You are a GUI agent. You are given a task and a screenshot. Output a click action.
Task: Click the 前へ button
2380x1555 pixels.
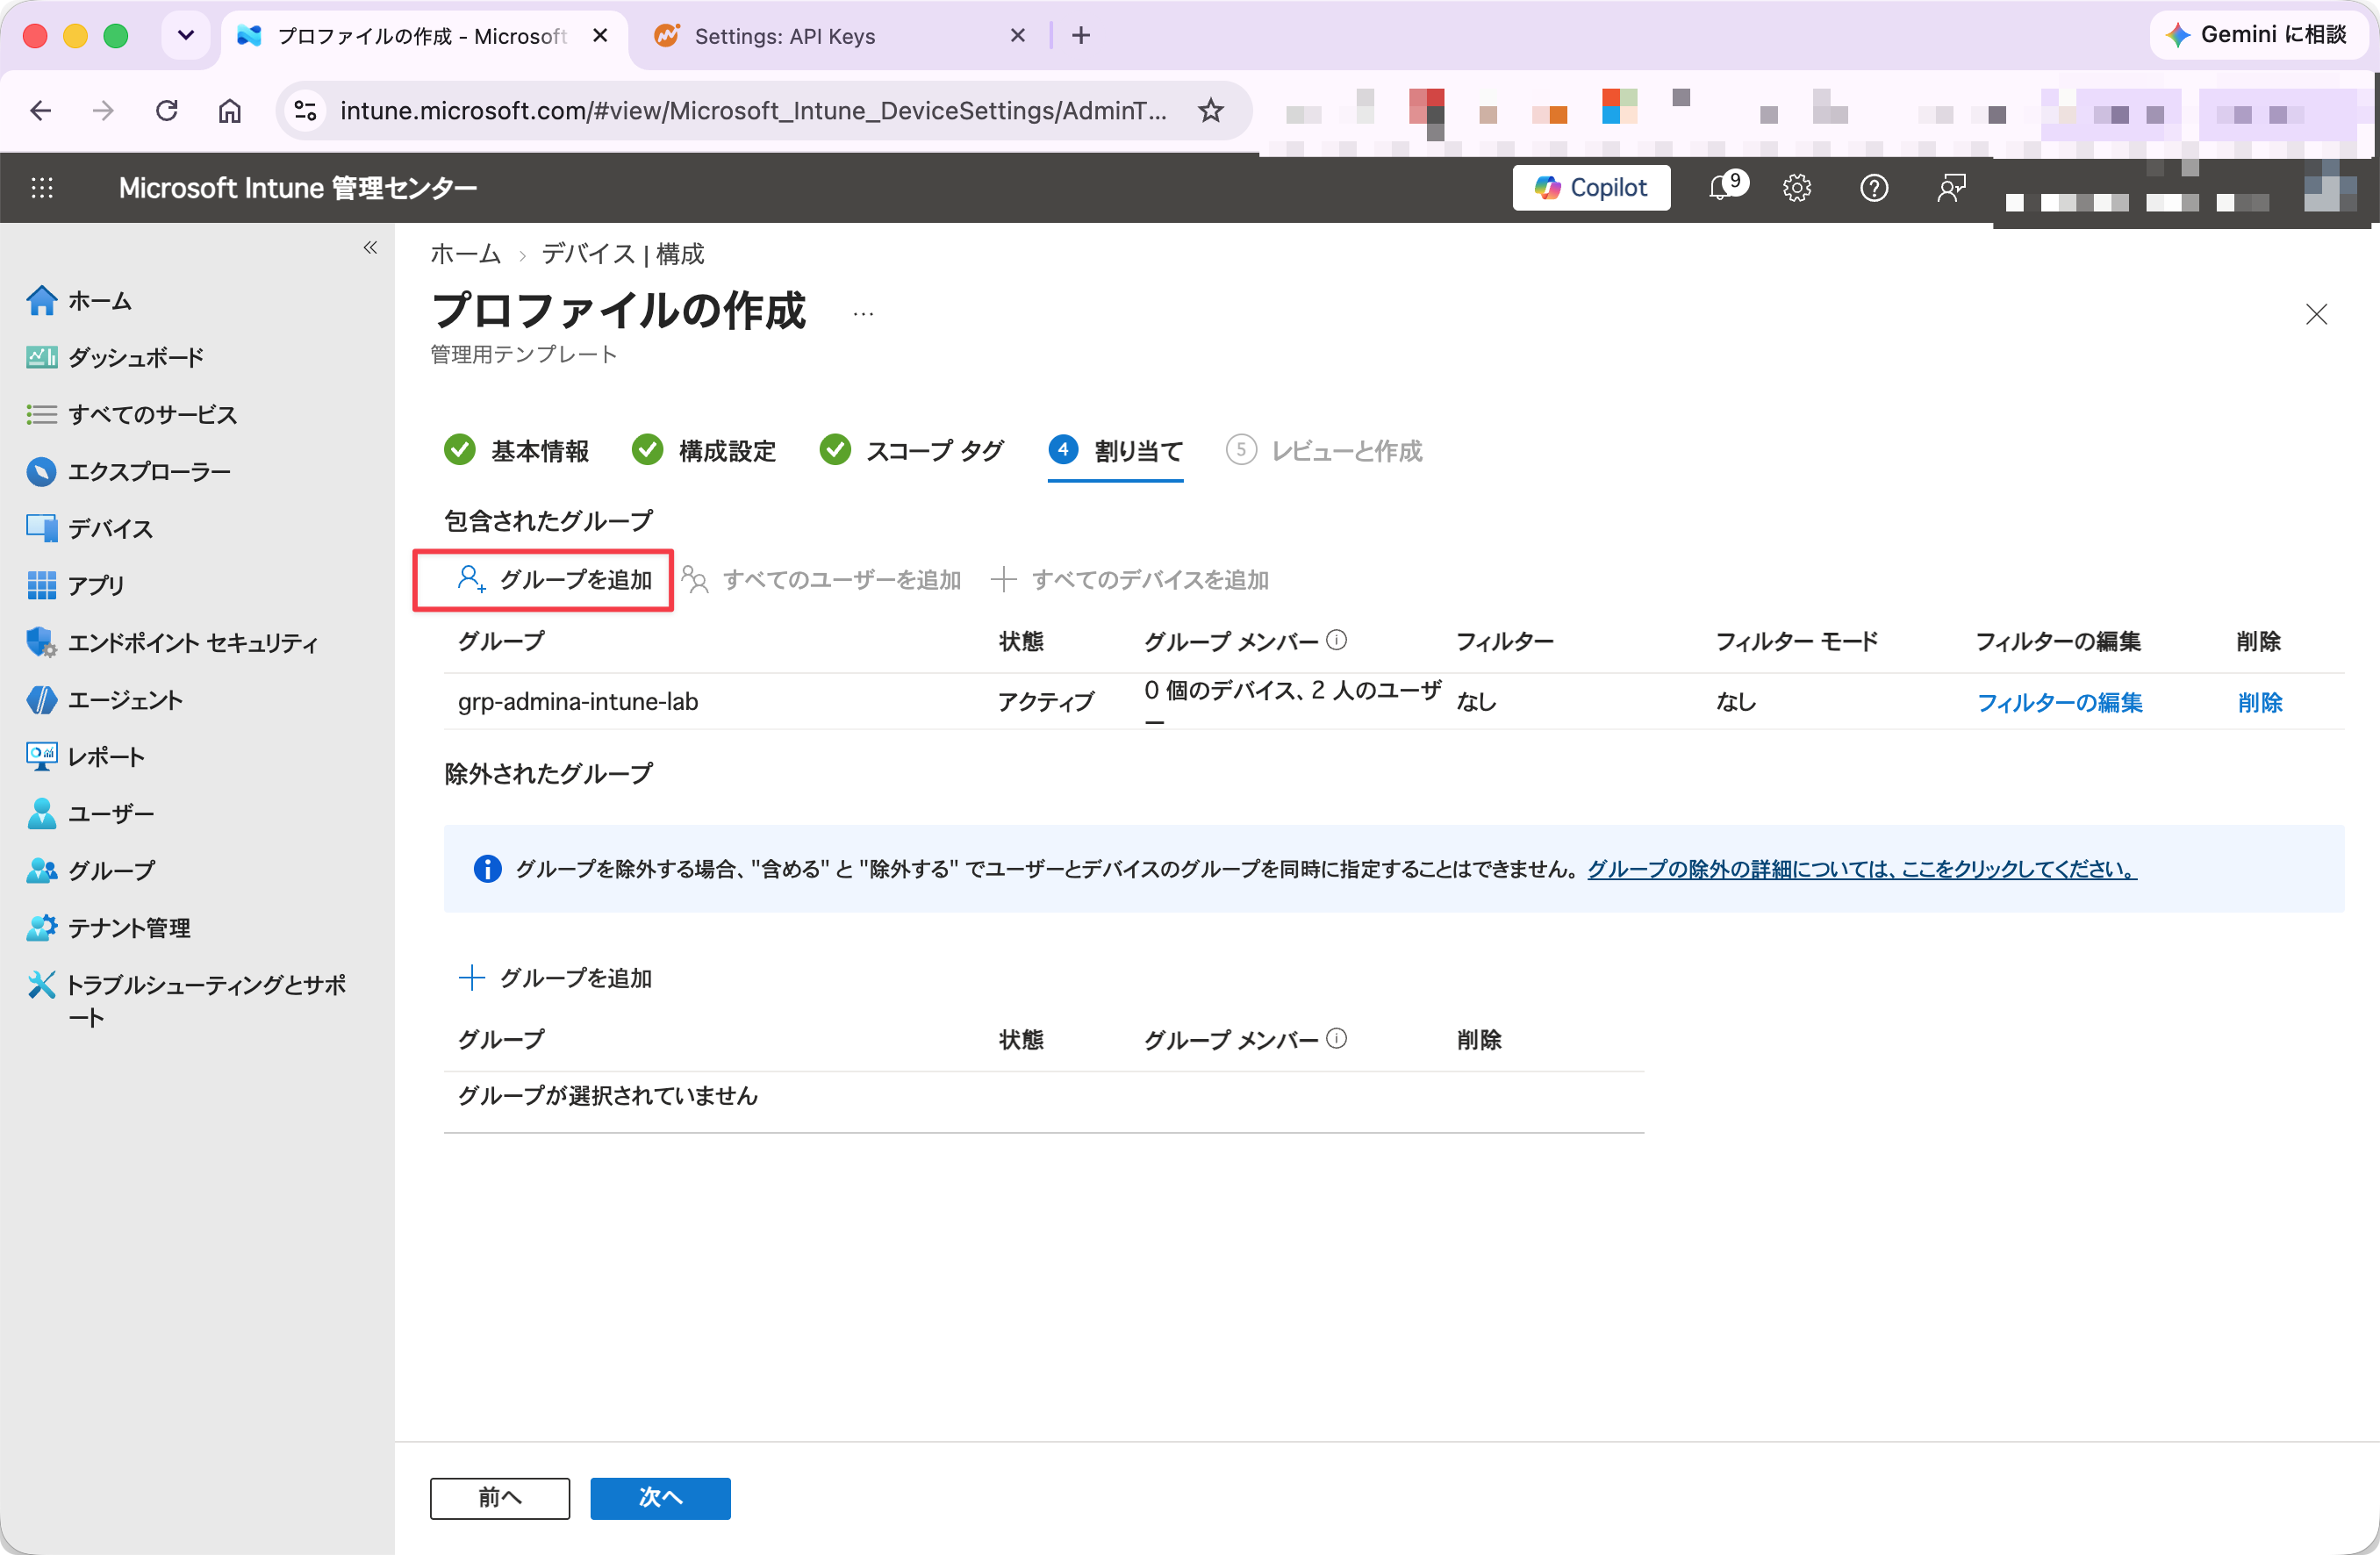point(499,1497)
